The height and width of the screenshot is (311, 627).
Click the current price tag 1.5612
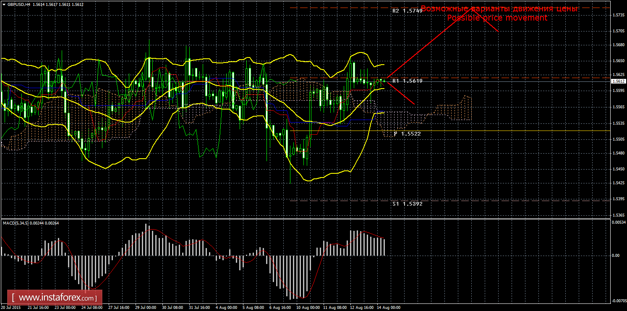click(x=618, y=81)
